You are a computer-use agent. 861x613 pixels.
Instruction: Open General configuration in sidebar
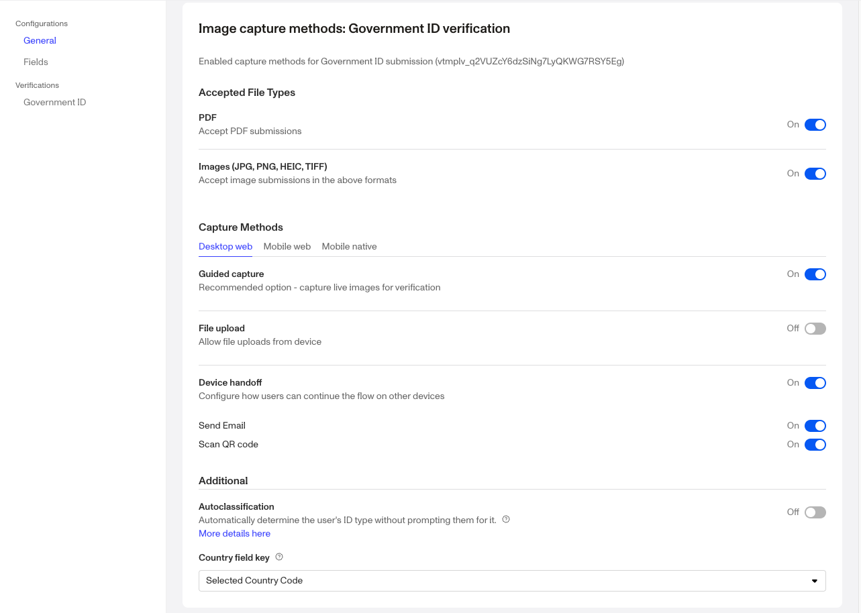click(x=40, y=41)
